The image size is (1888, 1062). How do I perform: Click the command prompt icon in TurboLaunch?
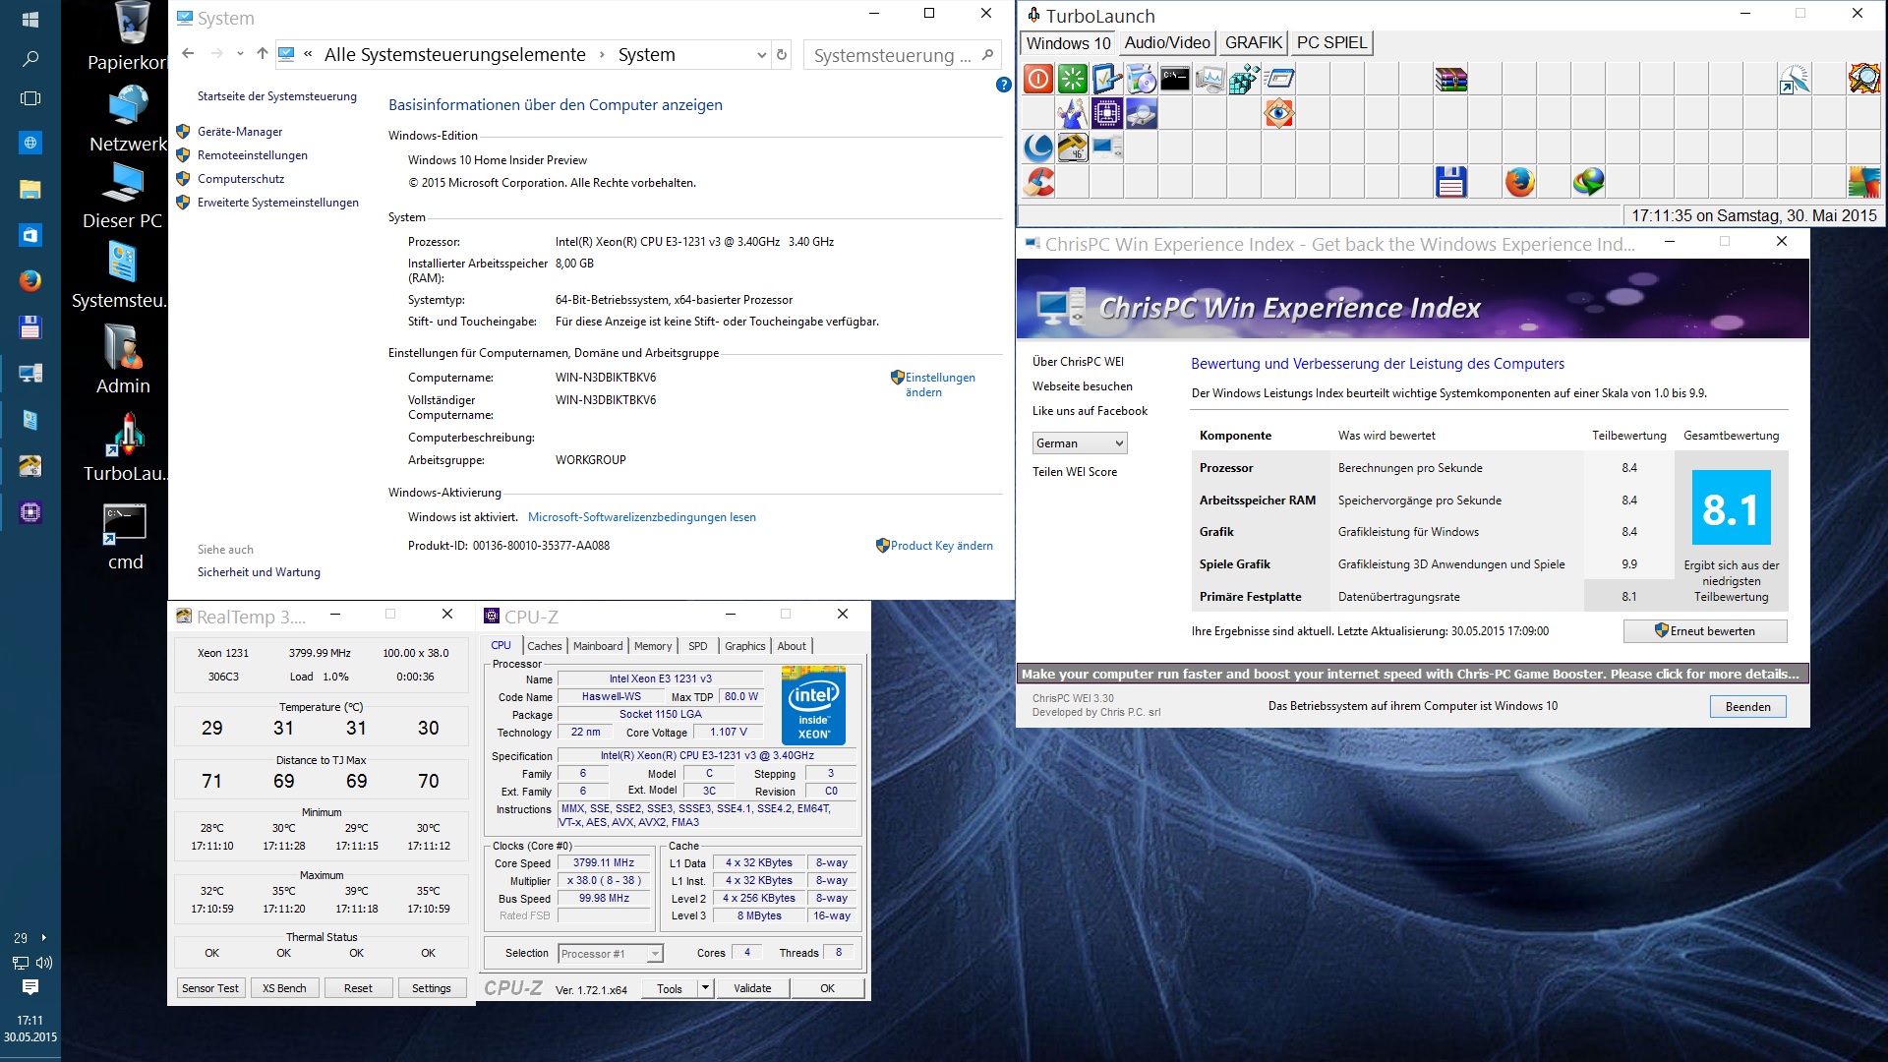point(1175,79)
